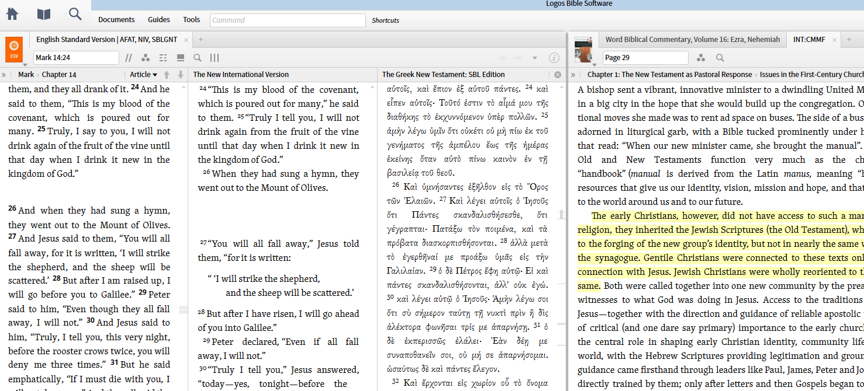Open the ESV panel menu arrow under cover
Viewport: 864px width, 391px height.
tap(25, 64)
